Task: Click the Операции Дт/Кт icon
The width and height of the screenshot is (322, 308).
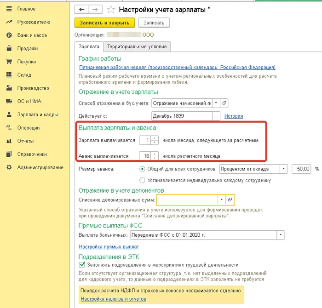Action: click(x=9, y=128)
